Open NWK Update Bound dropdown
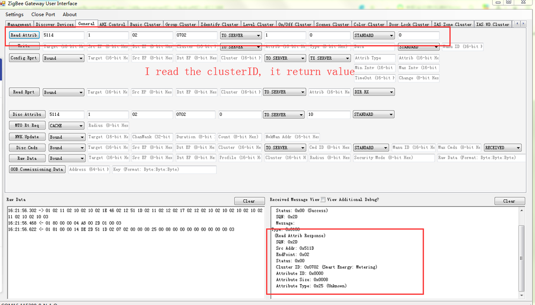The width and height of the screenshot is (535, 305). coord(66,137)
